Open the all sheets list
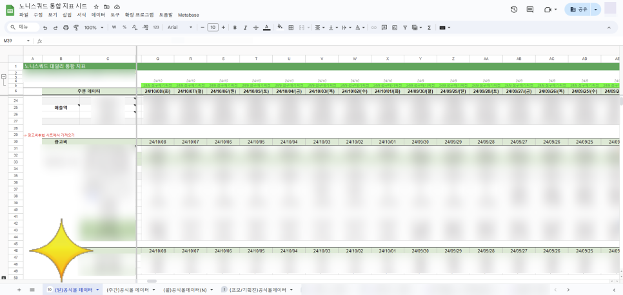This screenshot has width=623, height=295. click(32, 290)
